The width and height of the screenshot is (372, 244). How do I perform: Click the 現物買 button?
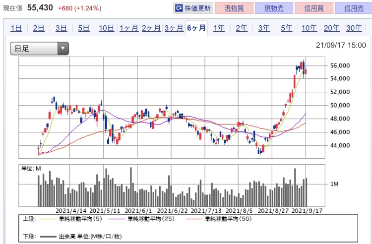234,8
